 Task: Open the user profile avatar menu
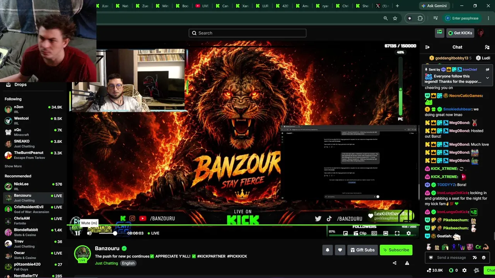(481, 33)
